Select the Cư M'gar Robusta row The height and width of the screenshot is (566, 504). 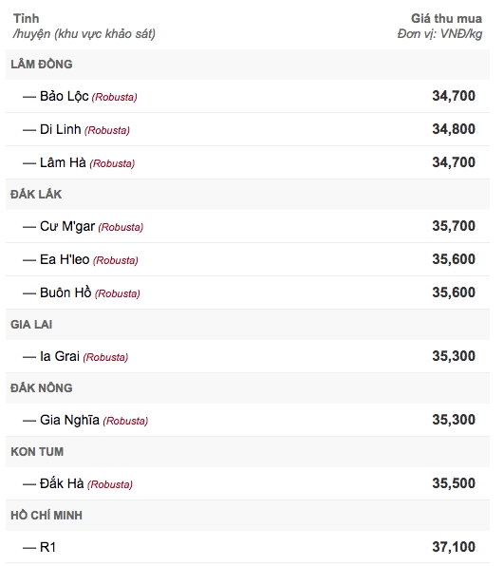point(248,226)
